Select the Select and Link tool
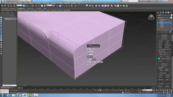 tap(8, 6)
